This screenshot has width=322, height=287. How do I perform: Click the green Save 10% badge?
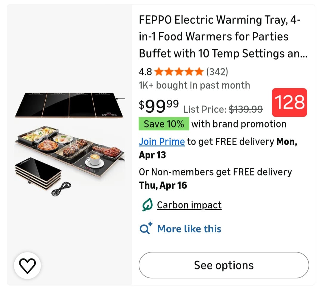(x=164, y=124)
